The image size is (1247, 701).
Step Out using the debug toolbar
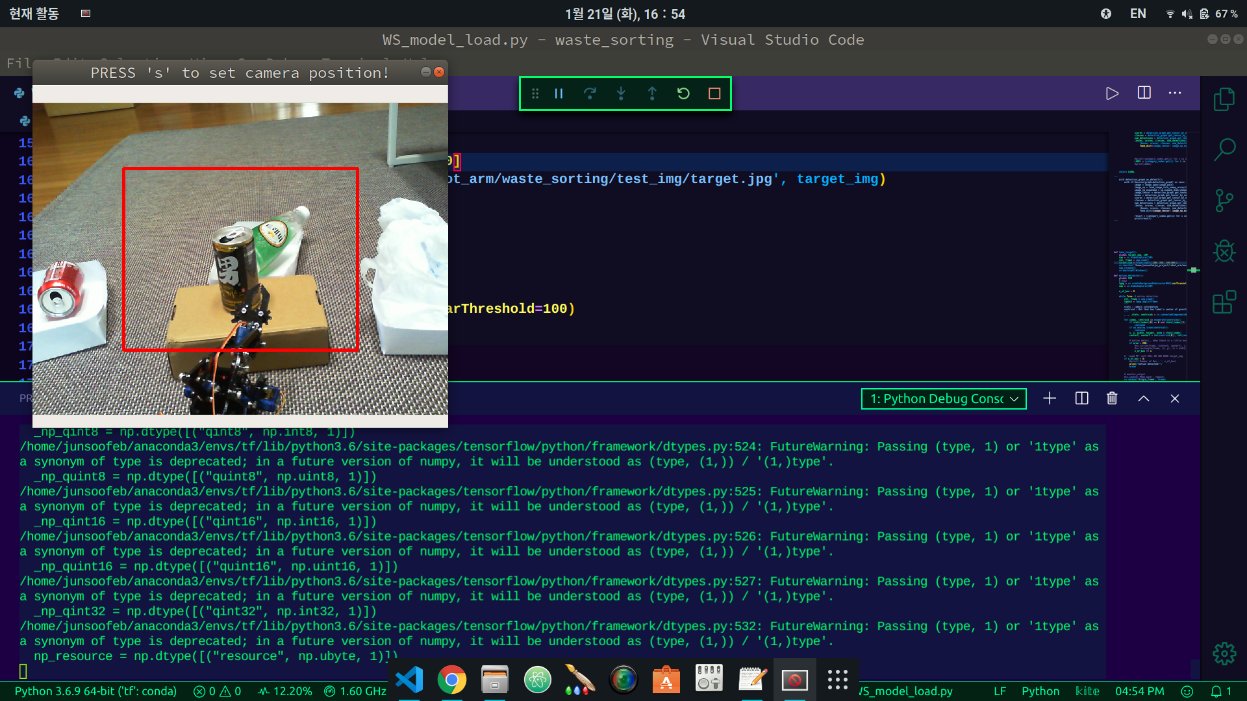652,93
